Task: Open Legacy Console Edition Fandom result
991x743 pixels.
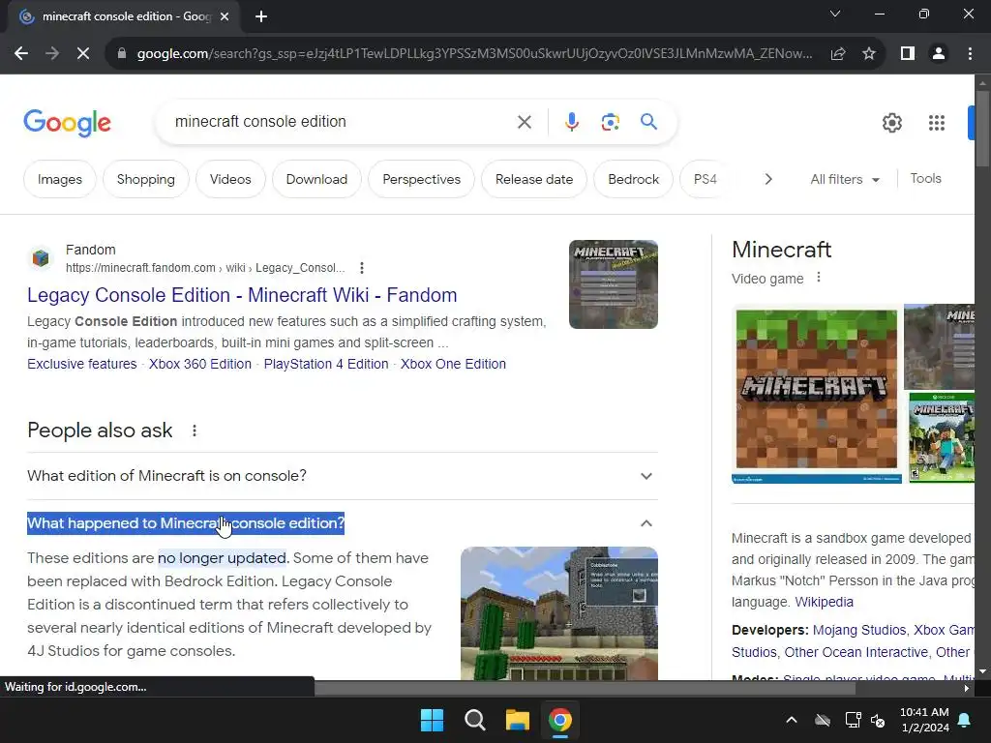Action: coord(242,295)
